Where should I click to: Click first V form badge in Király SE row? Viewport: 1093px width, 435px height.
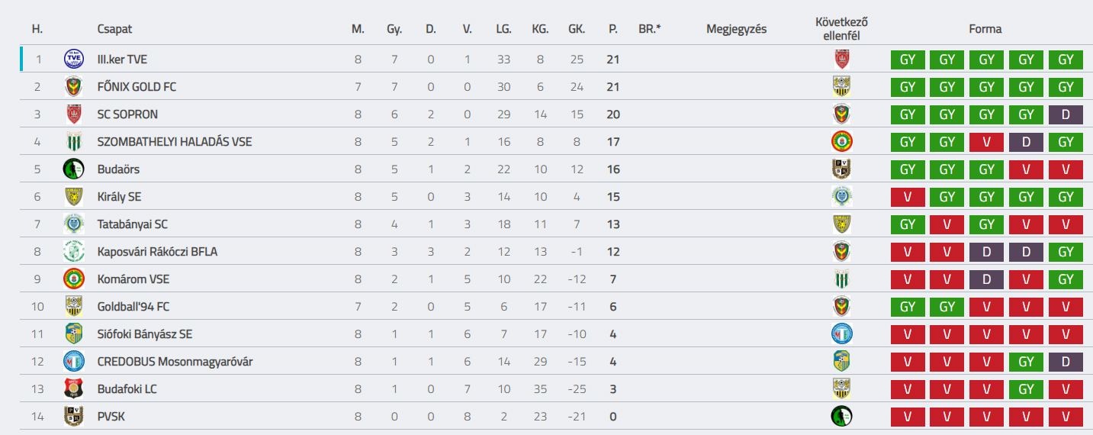907,196
